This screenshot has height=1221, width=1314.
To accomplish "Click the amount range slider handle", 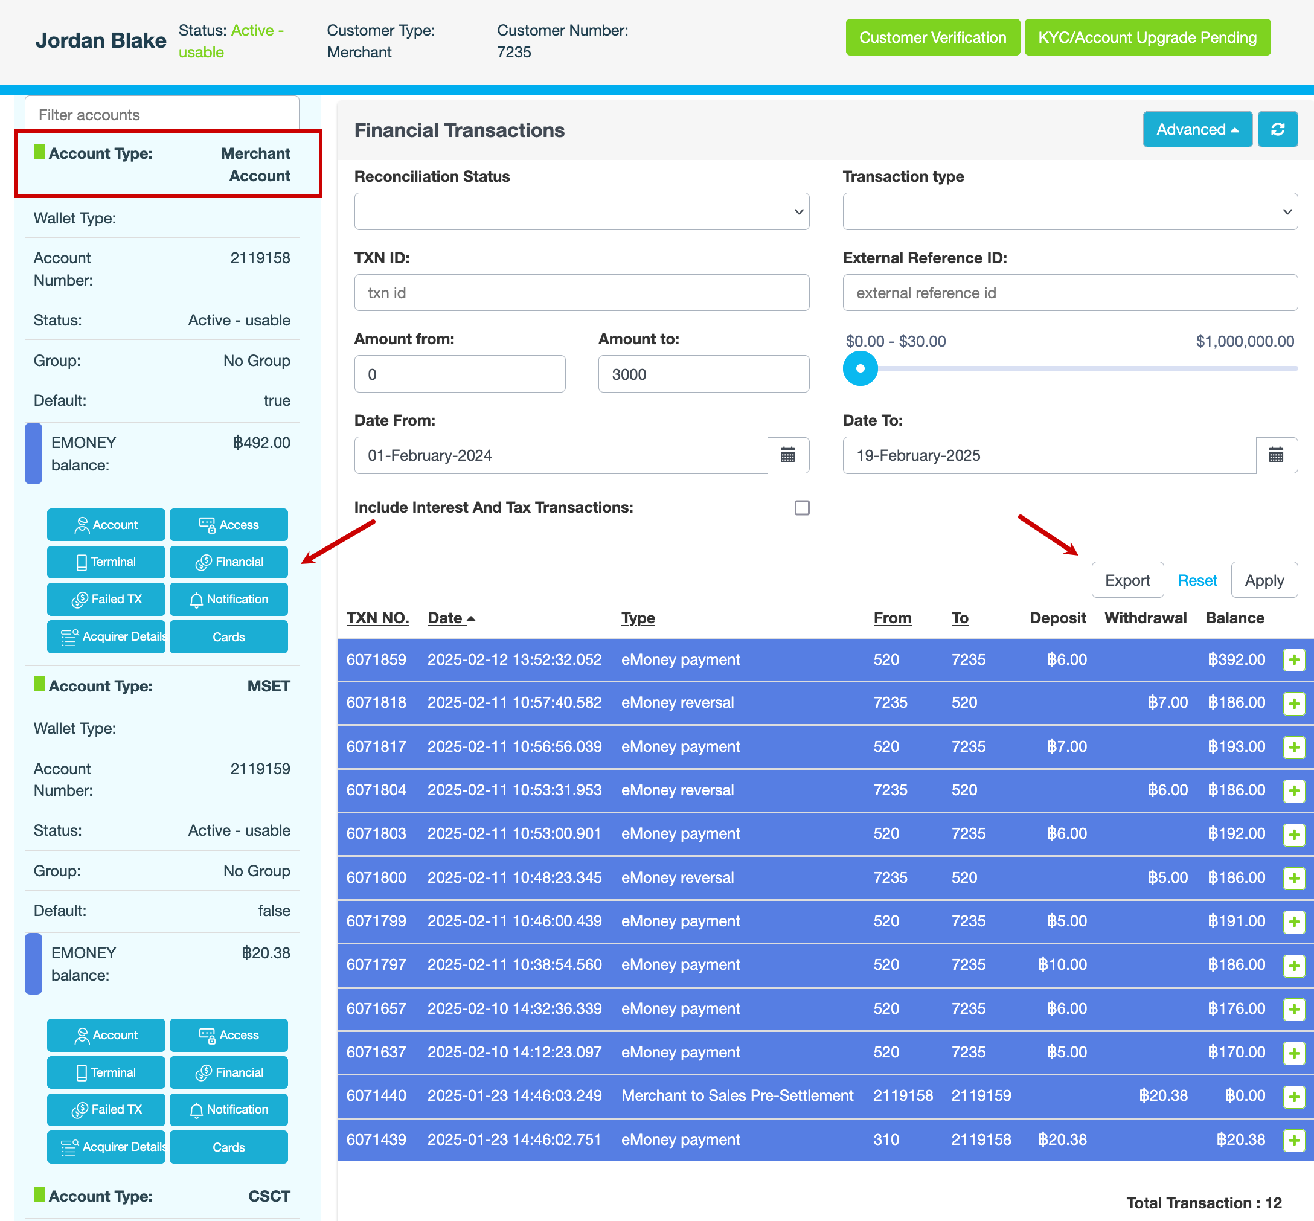I will tap(860, 369).
